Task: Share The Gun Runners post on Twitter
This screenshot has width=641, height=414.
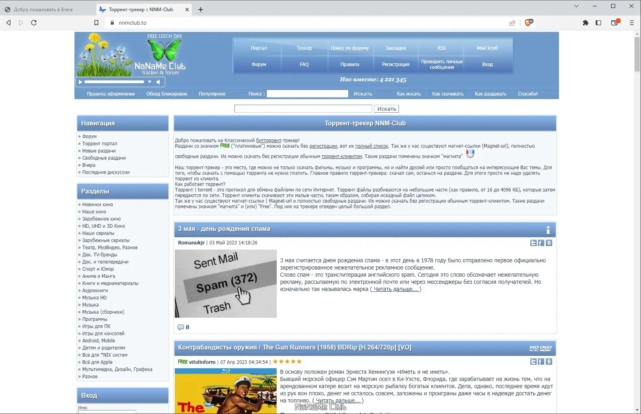Action: click(x=534, y=361)
